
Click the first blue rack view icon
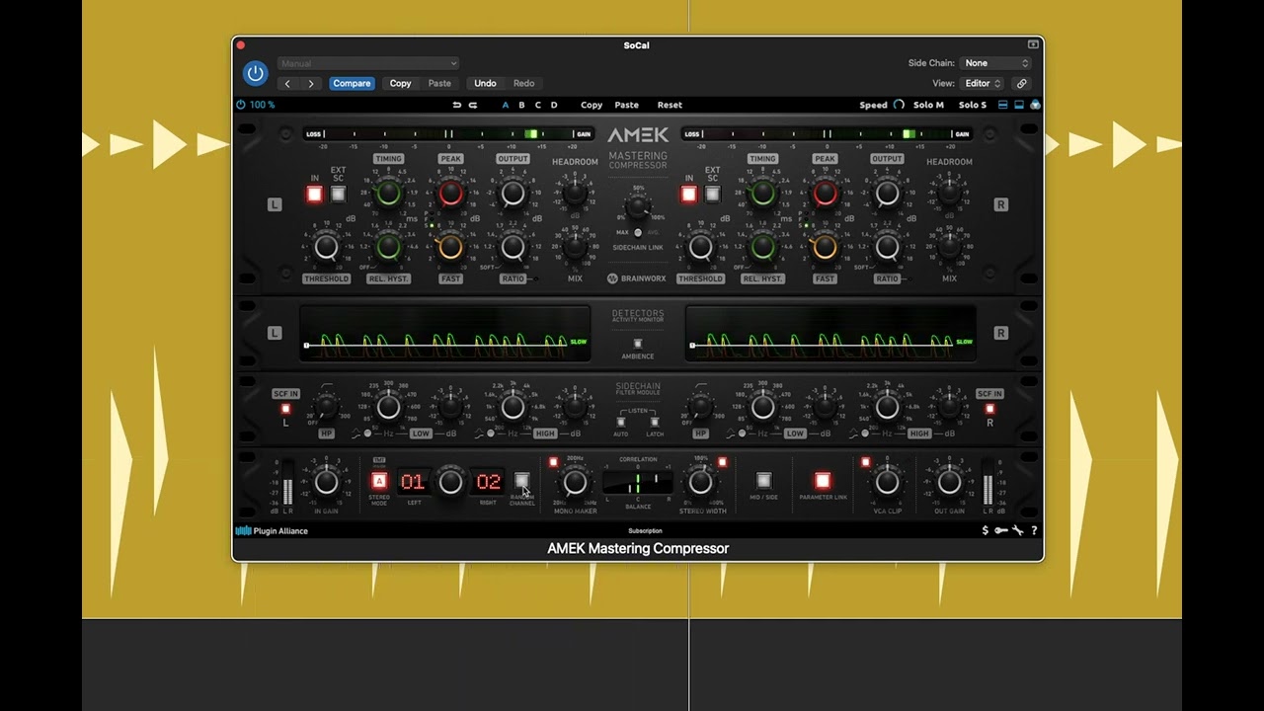tap(1003, 105)
